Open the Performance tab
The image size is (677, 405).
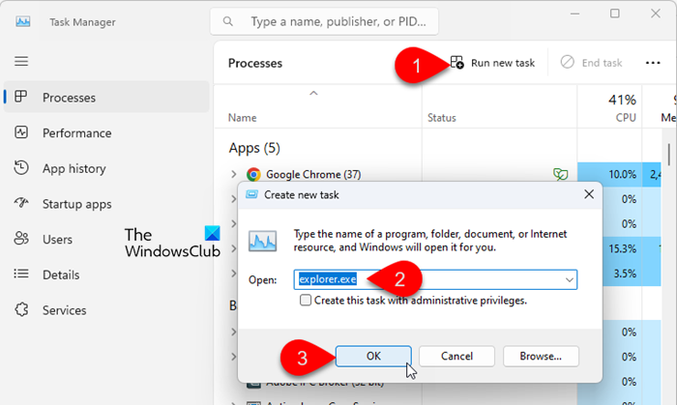tap(76, 133)
